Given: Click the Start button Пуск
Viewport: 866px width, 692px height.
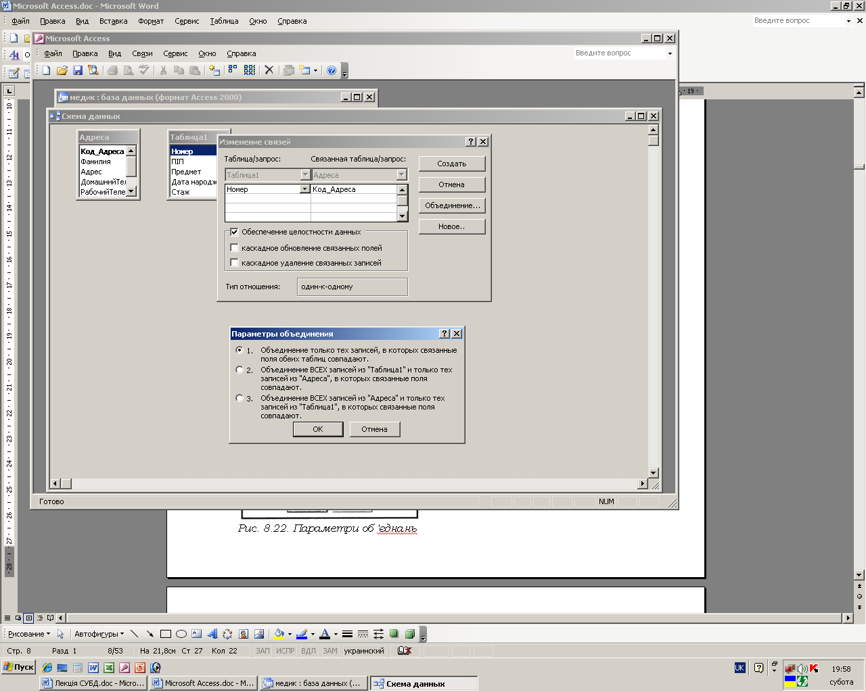Looking at the screenshot, I should click(18, 667).
